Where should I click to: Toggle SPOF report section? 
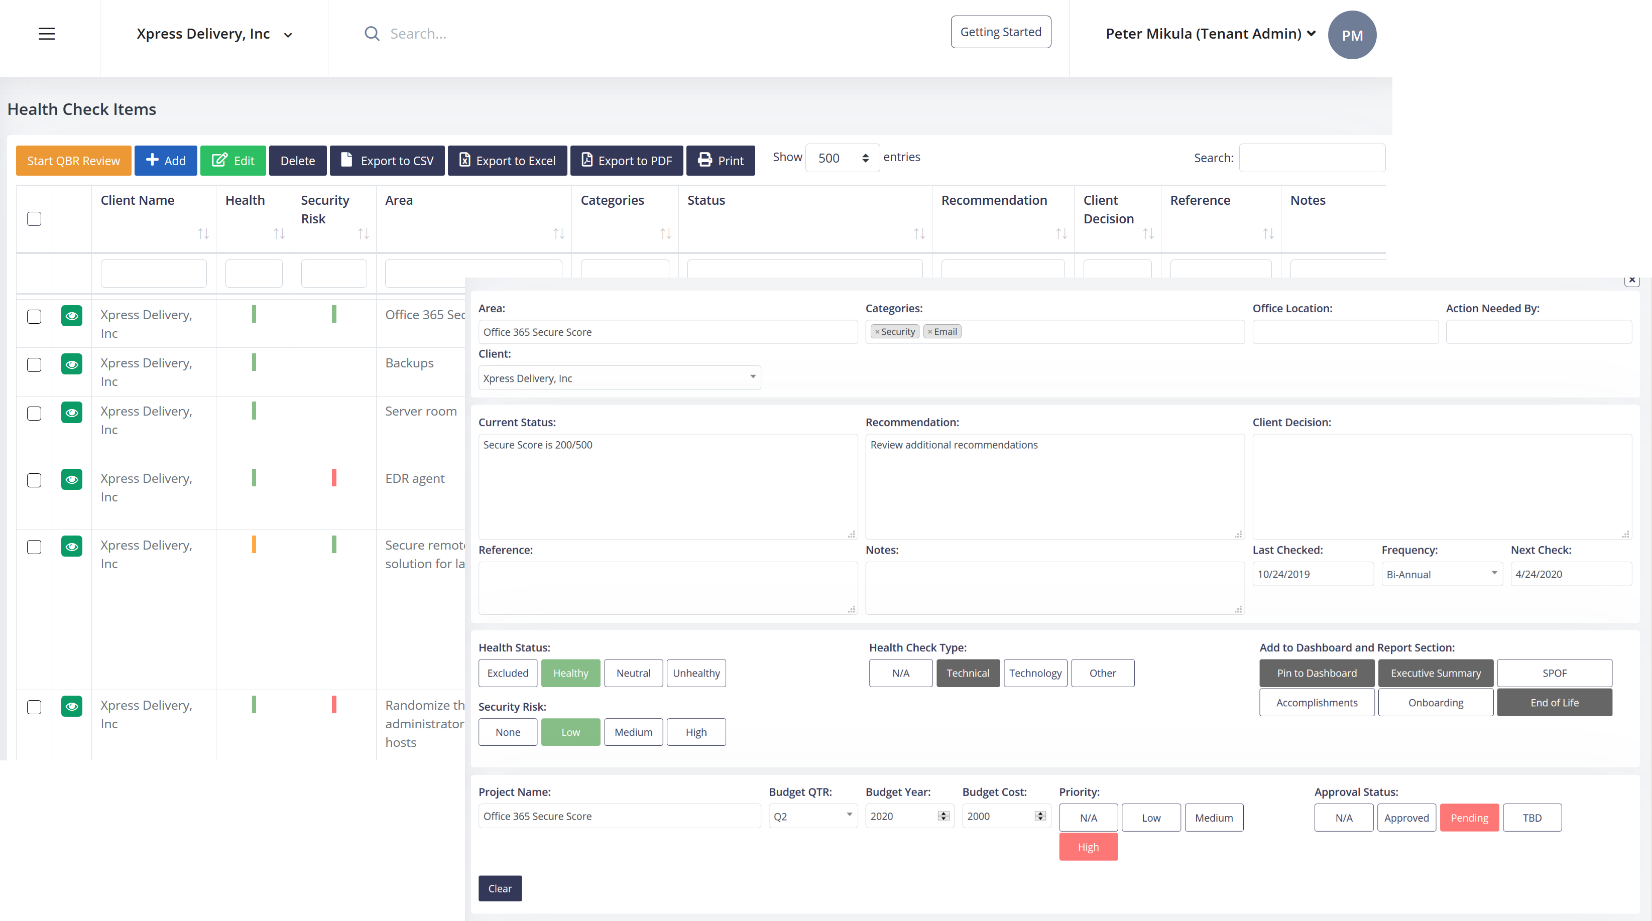tap(1555, 673)
